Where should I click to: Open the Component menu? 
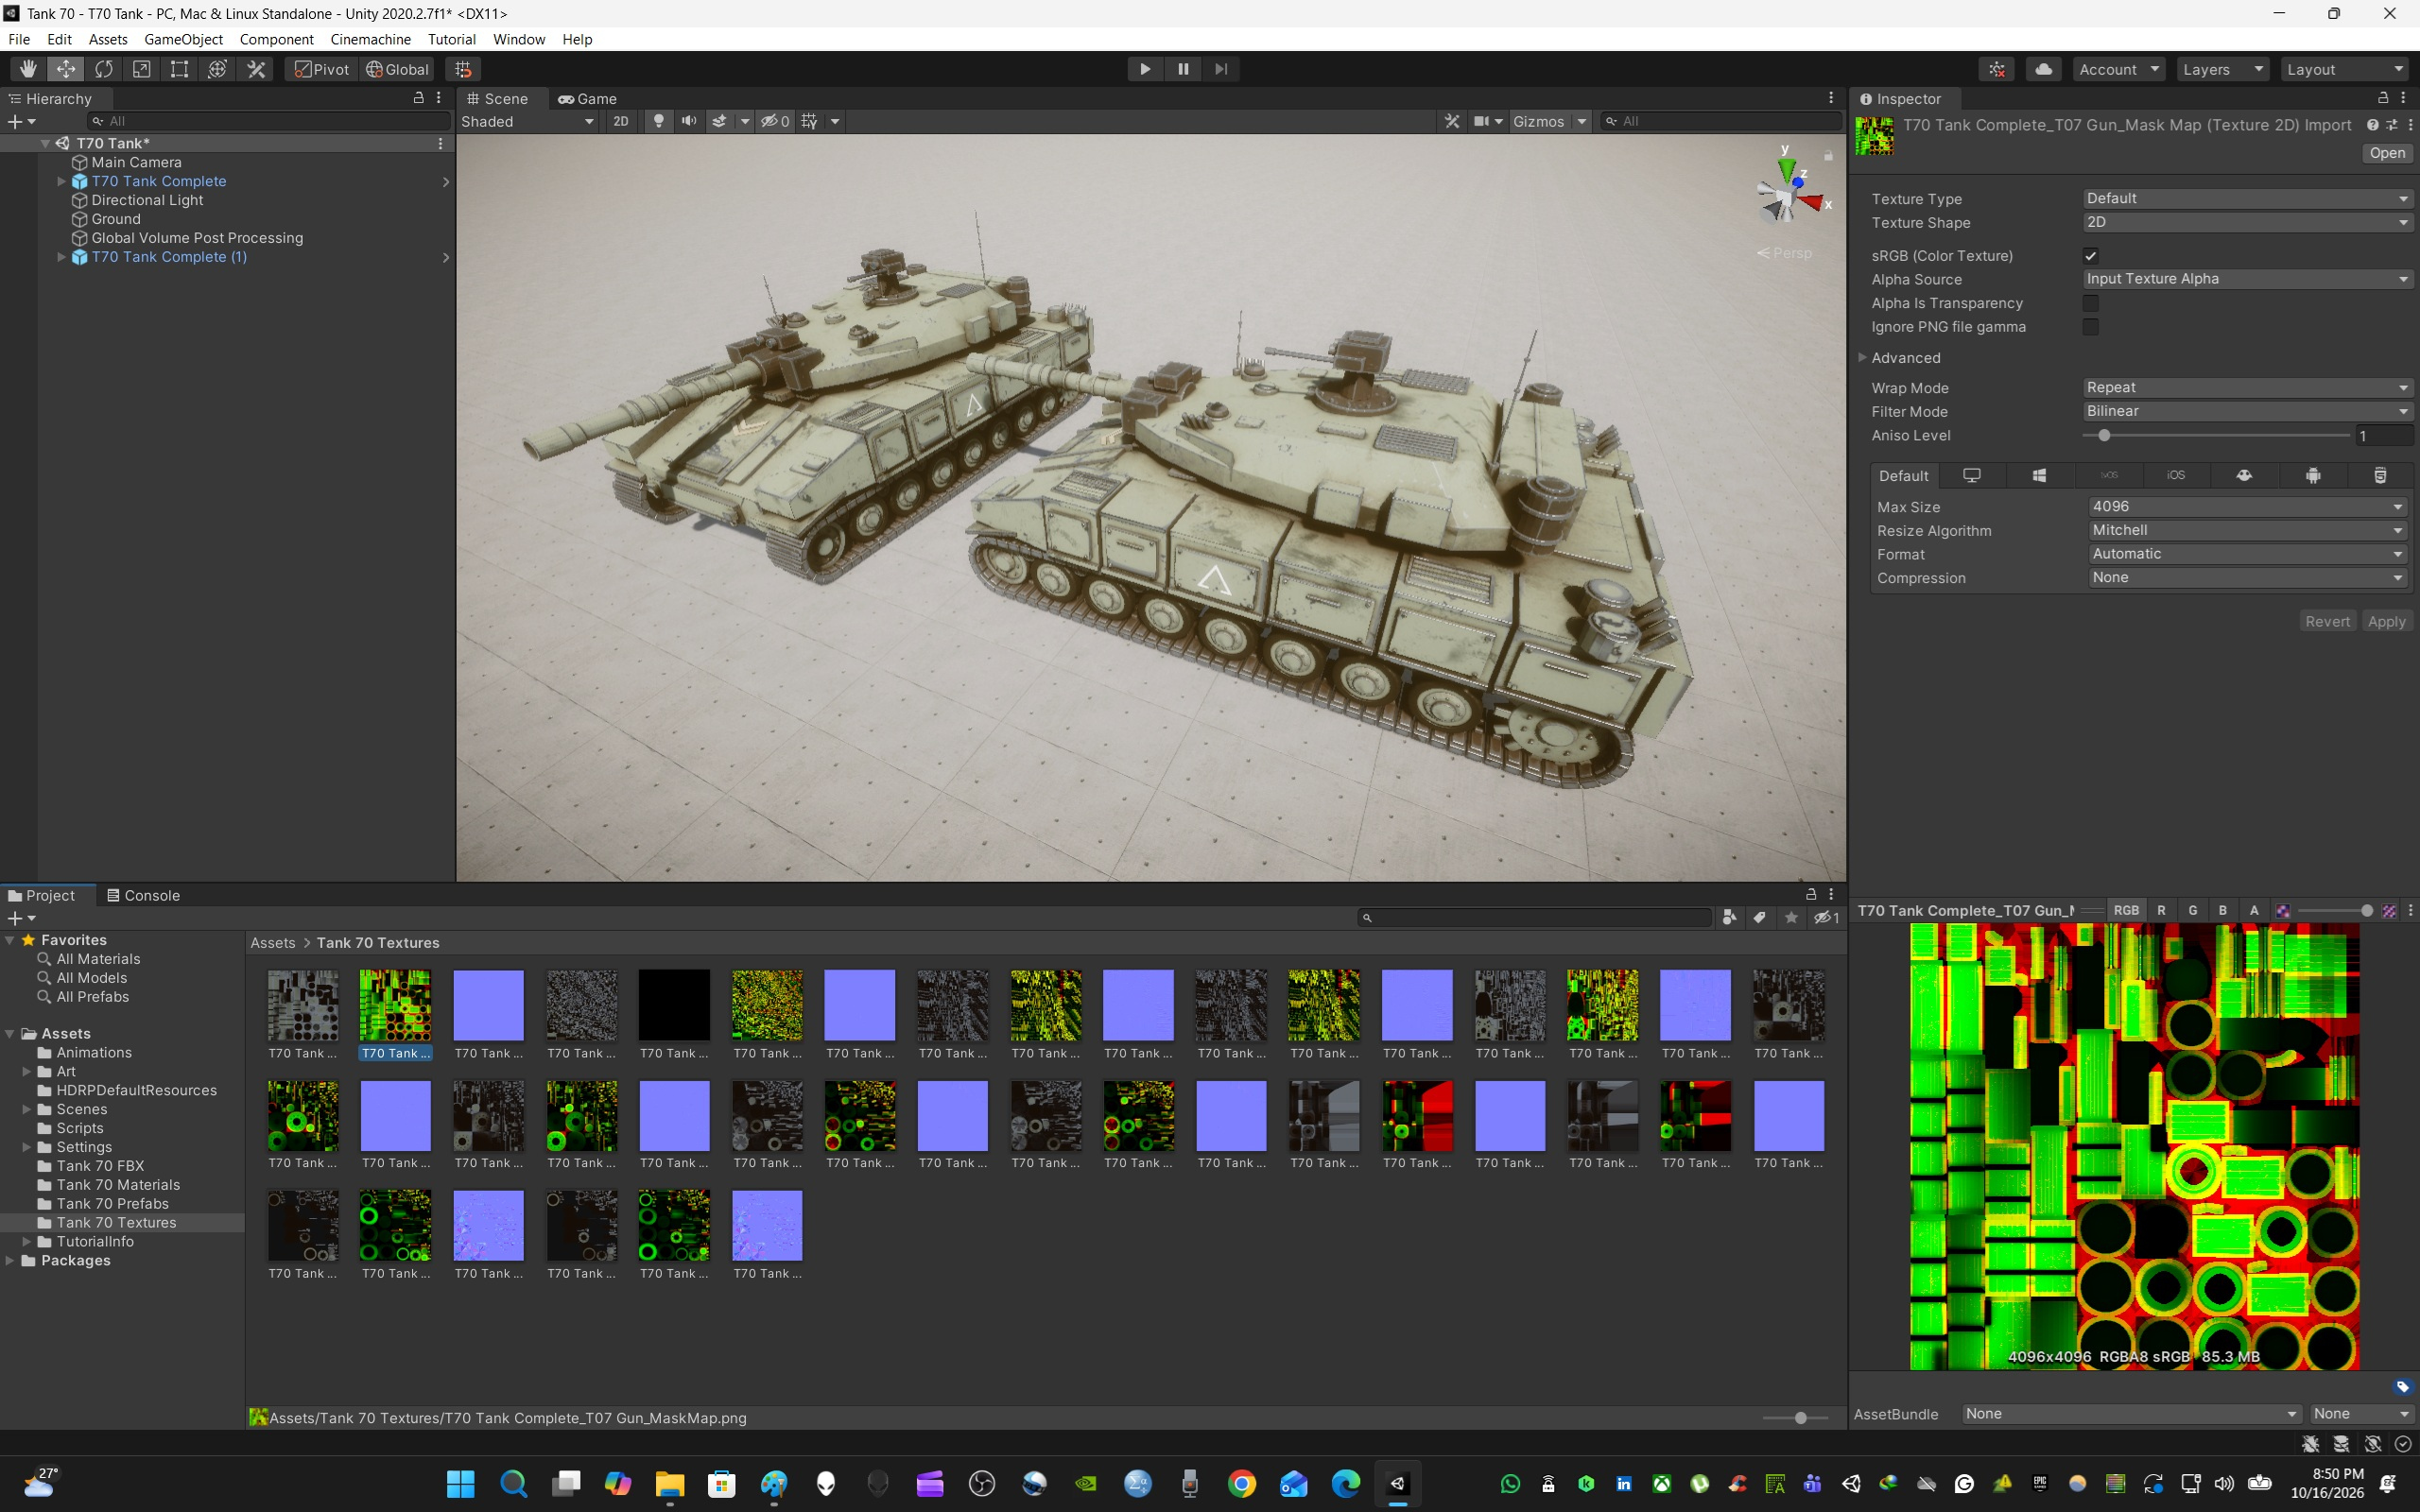[x=277, y=39]
